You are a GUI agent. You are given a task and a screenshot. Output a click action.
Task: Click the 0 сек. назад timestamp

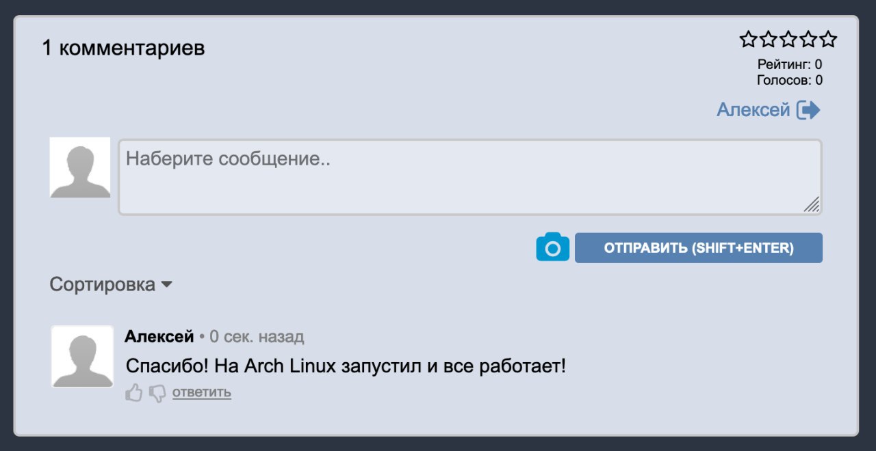click(x=257, y=336)
